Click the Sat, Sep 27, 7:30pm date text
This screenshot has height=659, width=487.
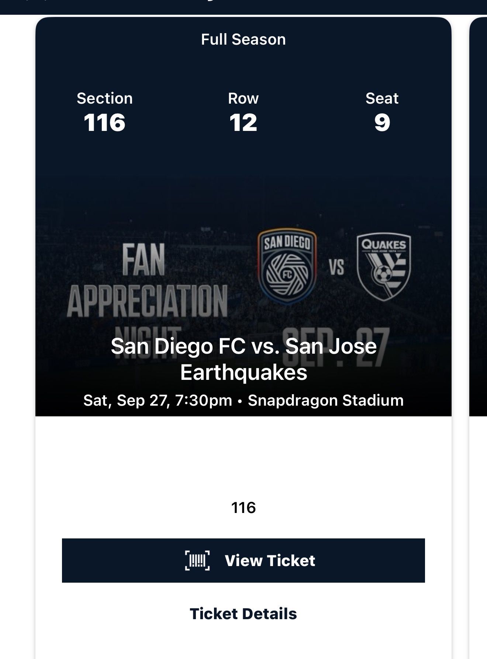pos(158,400)
